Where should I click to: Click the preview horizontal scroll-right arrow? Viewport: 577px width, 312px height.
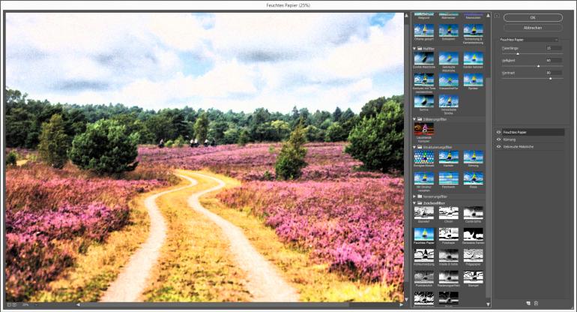point(401,304)
